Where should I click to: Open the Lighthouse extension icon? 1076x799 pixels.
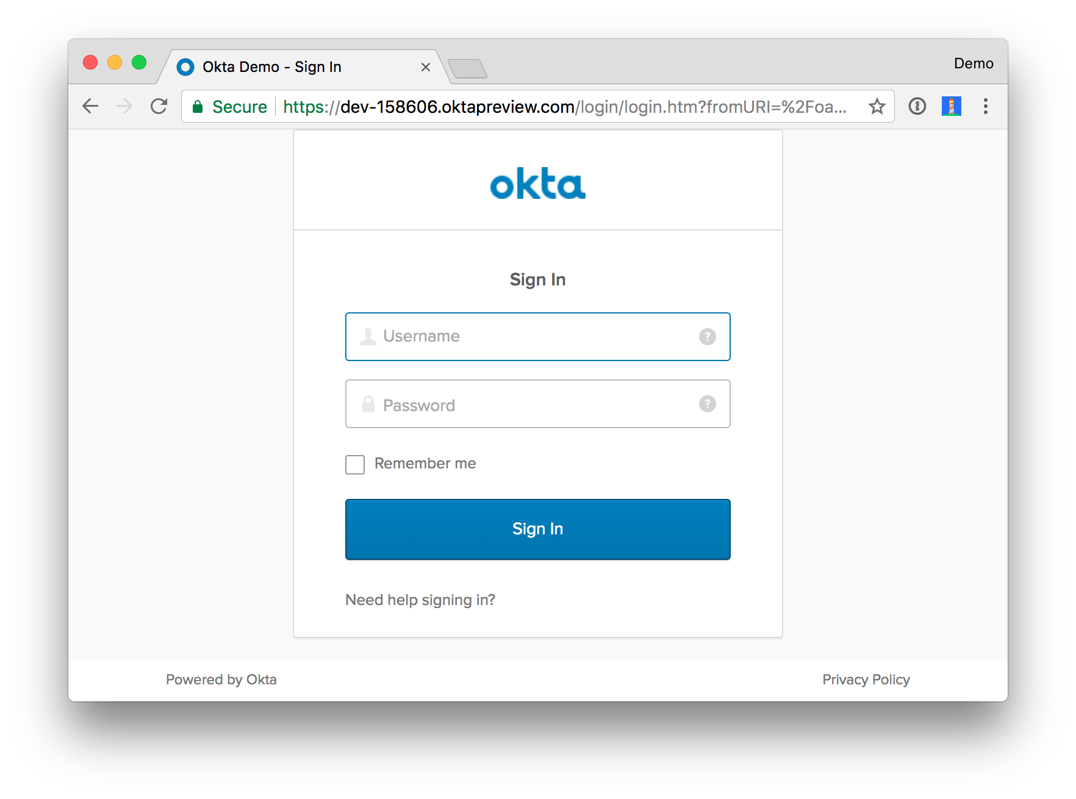point(951,106)
